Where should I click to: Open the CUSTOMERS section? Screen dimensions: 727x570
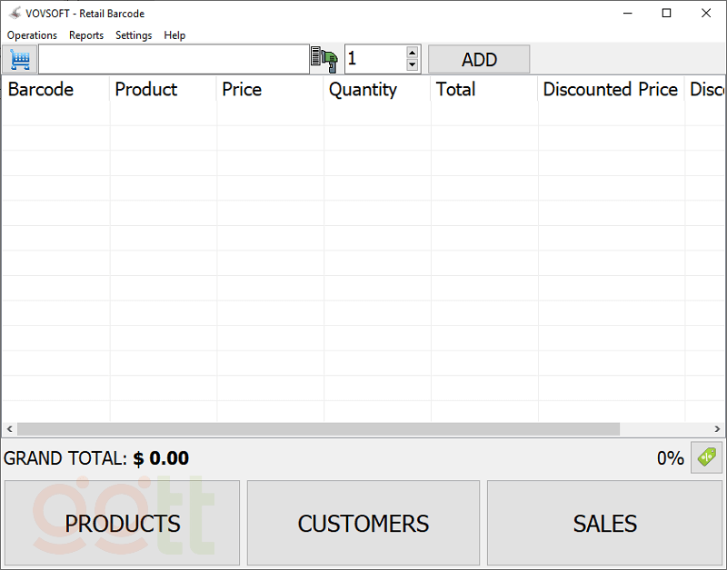(363, 524)
